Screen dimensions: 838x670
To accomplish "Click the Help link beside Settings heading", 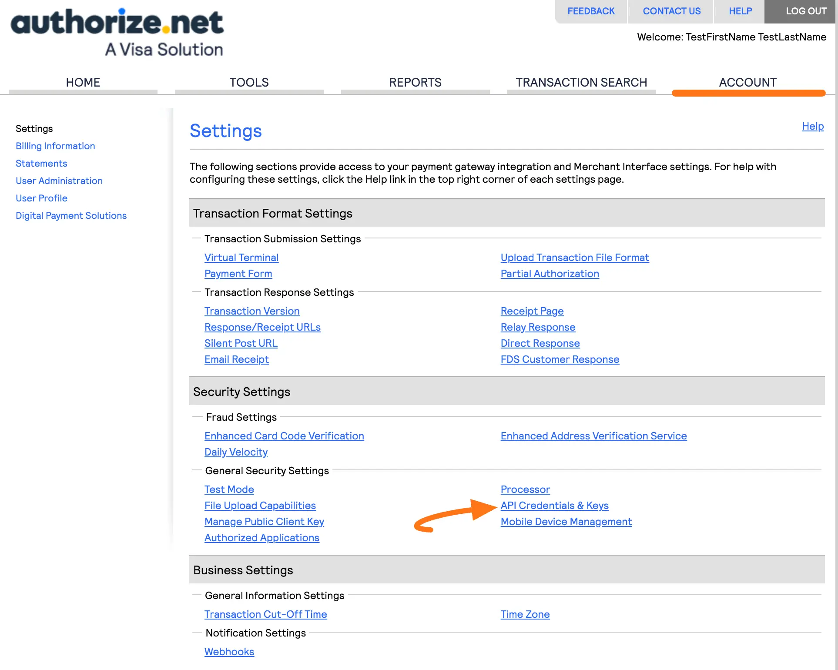I will coord(813,126).
